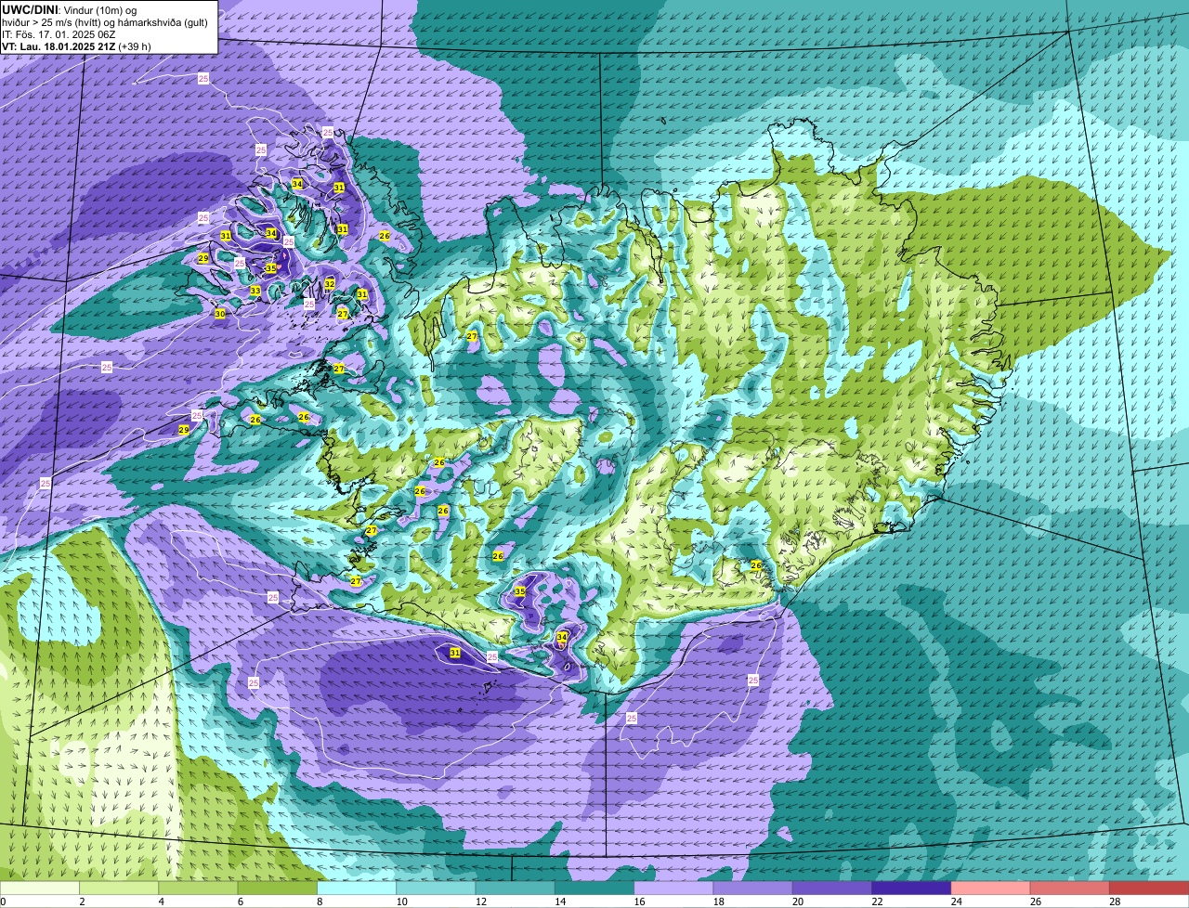Select the 2–4 m/s light green legend swatch
1189x908 pixels.
point(121,889)
